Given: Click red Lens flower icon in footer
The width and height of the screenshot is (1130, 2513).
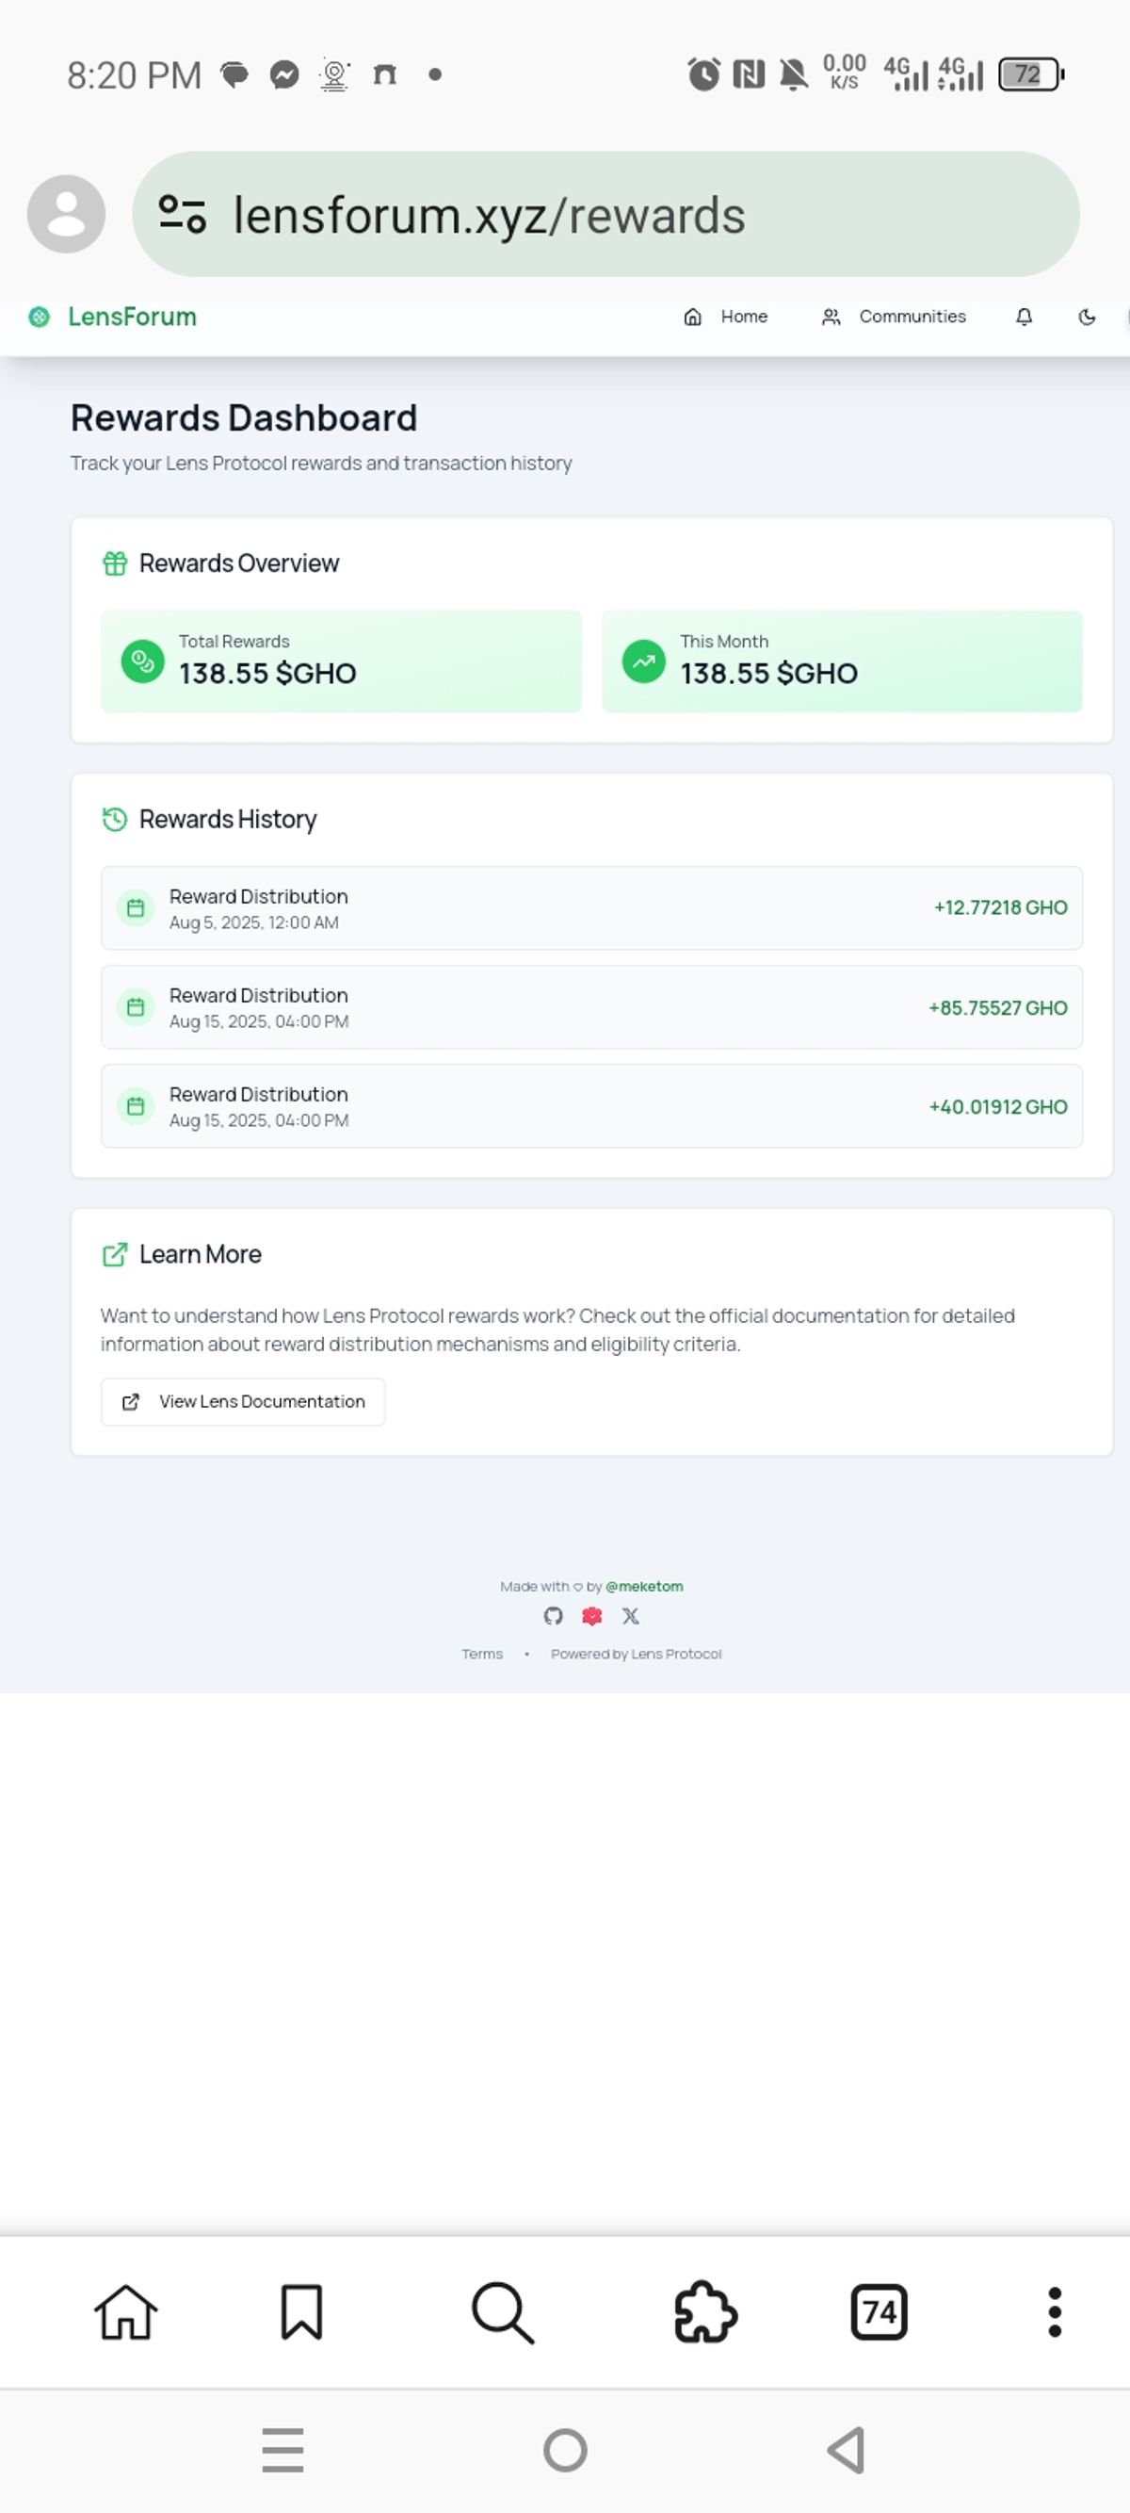Looking at the screenshot, I should (x=591, y=1617).
